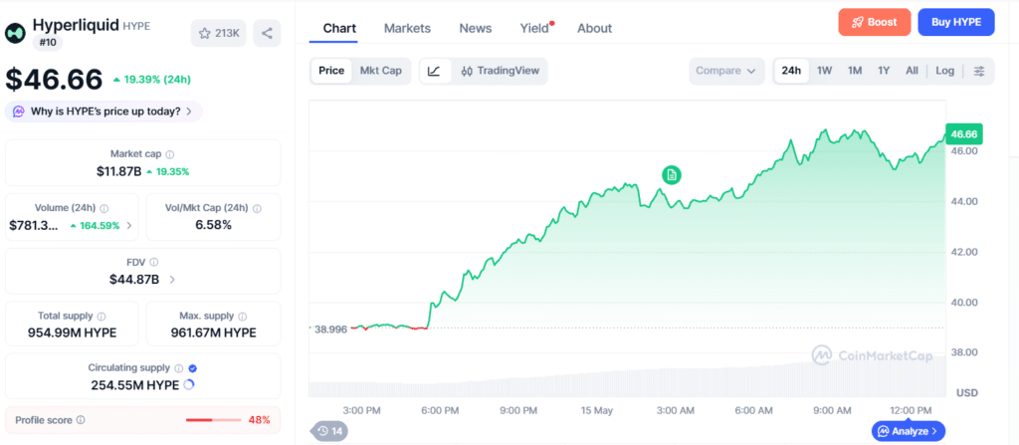Click the Analyze button below the chart
Screen dimensions: 1019x445
click(908, 431)
